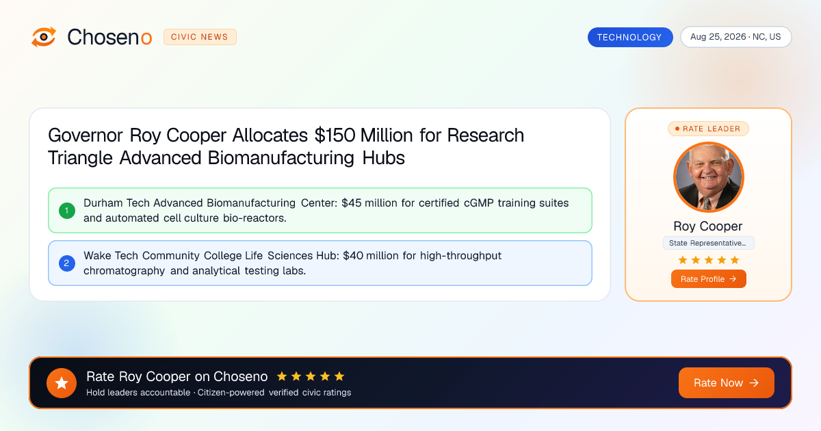Click the Choseno brand name
This screenshot has height=431, width=821.
pos(109,37)
